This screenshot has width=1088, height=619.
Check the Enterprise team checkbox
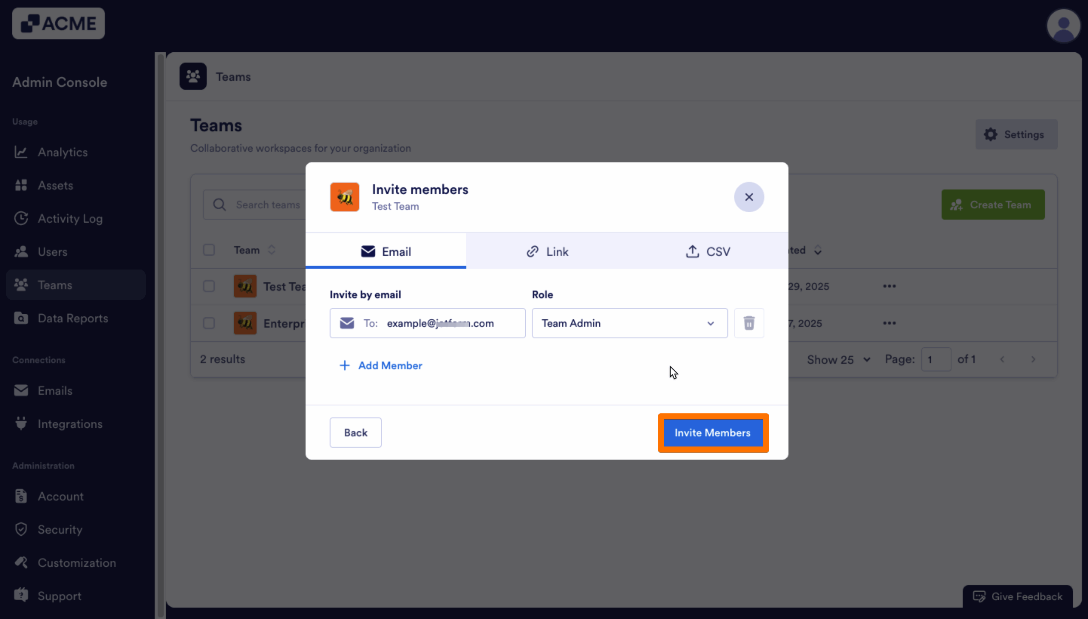(209, 323)
